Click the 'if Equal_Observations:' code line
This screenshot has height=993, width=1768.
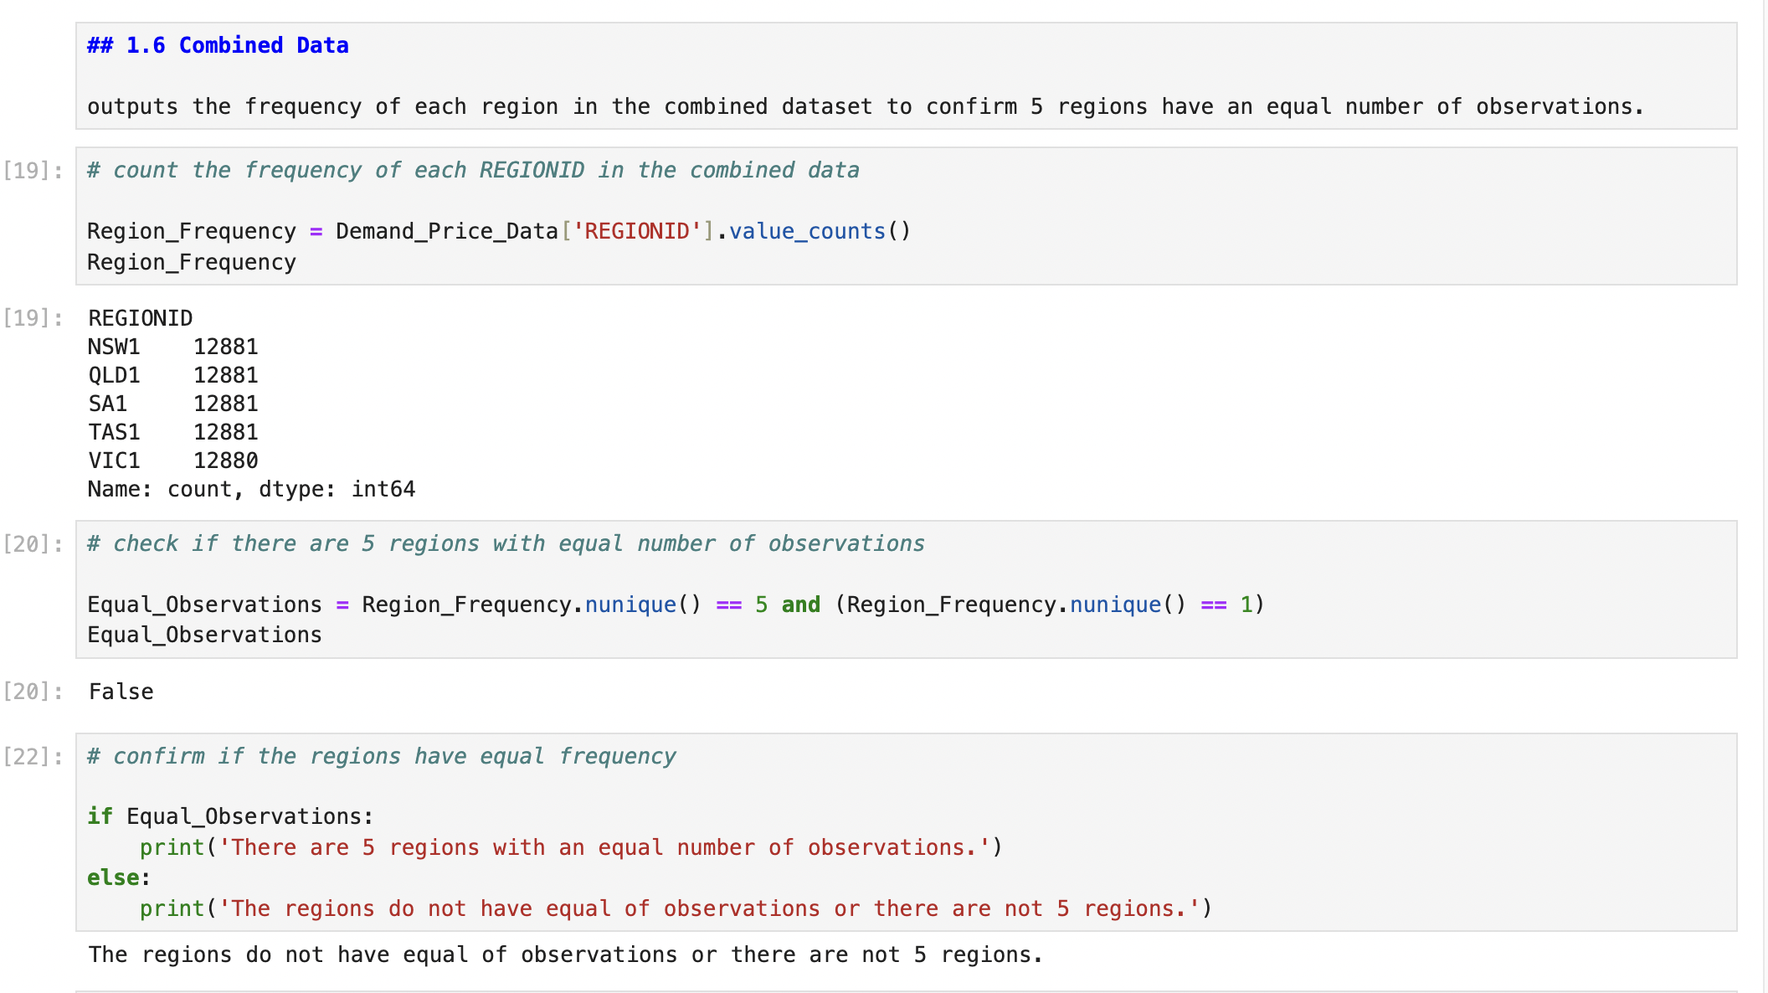[230, 817]
